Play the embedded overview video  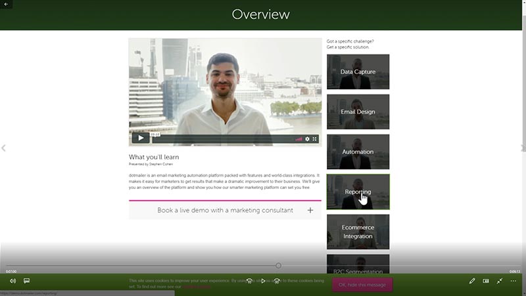pos(141,138)
